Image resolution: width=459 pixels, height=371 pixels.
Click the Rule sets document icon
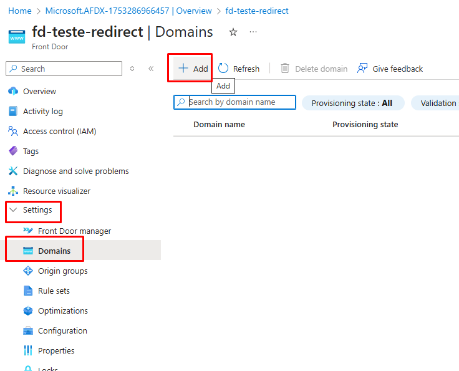pos(28,291)
